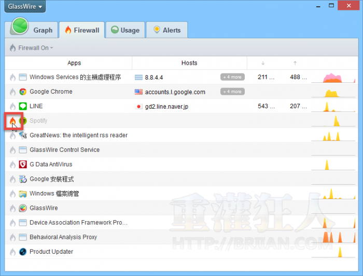Screen dimensions: 363x276
Task: Sort by the download arrow column
Action: coord(263,63)
